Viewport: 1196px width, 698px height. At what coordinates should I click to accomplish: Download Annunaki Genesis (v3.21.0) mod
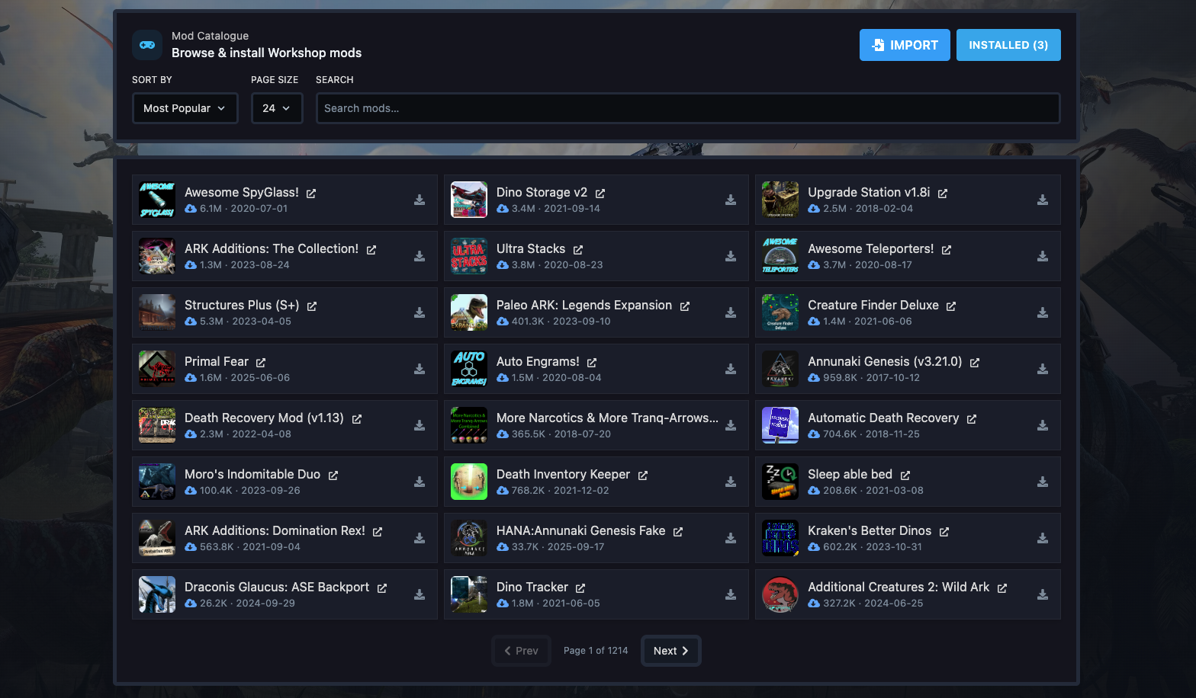(x=1043, y=369)
